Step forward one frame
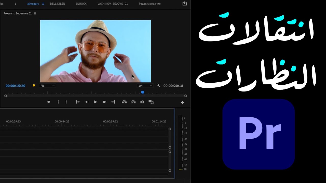This screenshot has height=183, width=326. click(104, 102)
